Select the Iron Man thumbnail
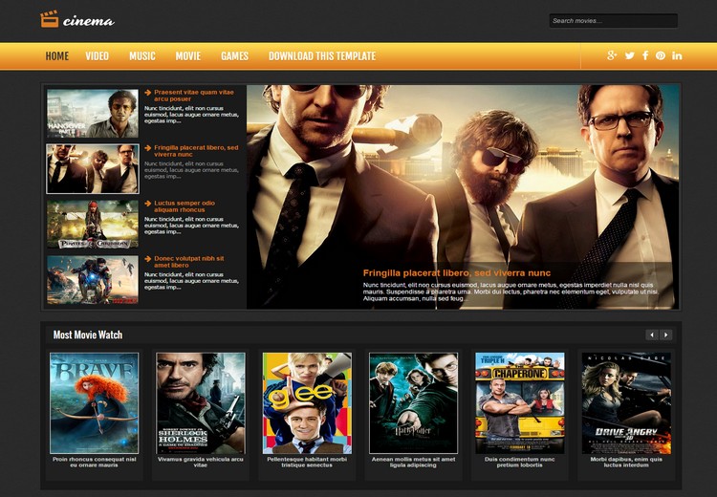The image size is (717, 497). click(x=93, y=279)
